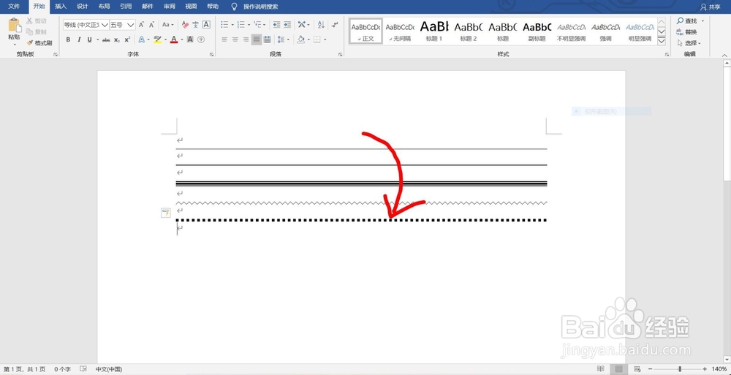731x375 pixels.
Task: Apply the Subtitle (副标题) style
Action: point(537,31)
